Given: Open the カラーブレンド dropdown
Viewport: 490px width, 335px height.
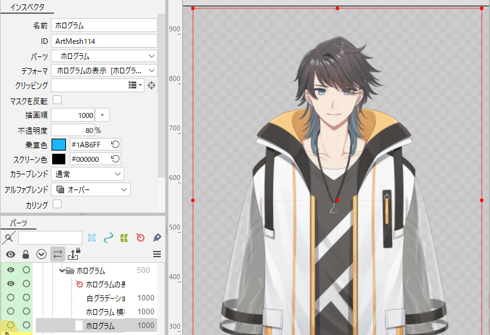Looking at the screenshot, I should tap(87, 174).
